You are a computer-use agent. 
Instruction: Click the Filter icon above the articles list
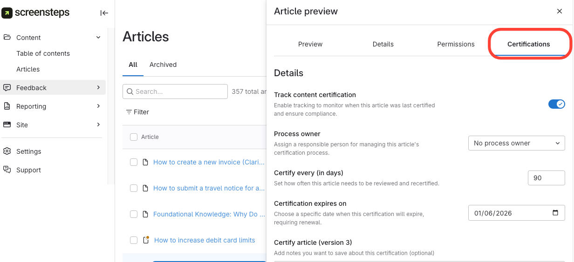coord(129,112)
